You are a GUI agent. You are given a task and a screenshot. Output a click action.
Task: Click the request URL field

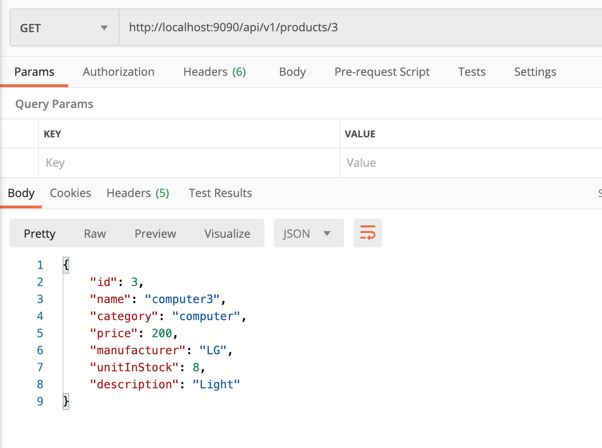(360, 28)
